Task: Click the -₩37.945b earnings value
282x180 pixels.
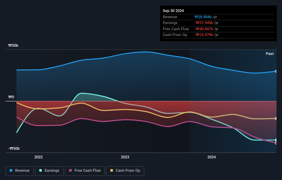Action: [204, 23]
